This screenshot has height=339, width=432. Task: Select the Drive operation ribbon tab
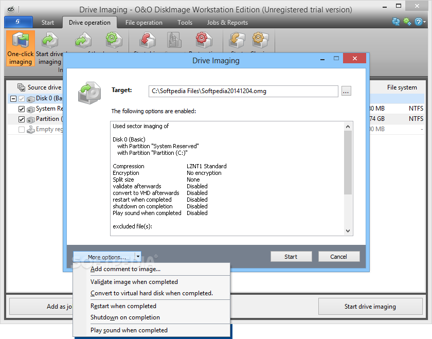click(x=89, y=23)
